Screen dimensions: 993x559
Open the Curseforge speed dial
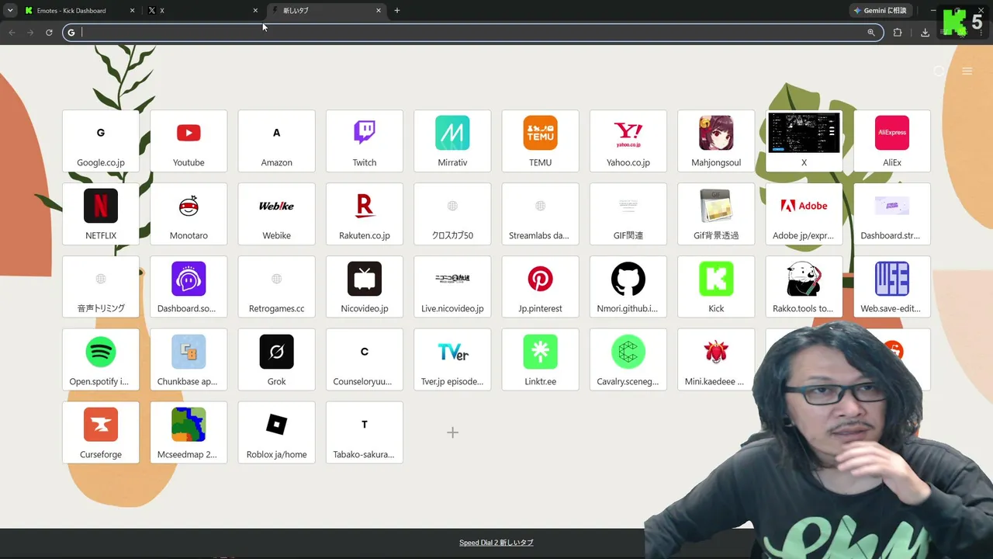point(101,432)
